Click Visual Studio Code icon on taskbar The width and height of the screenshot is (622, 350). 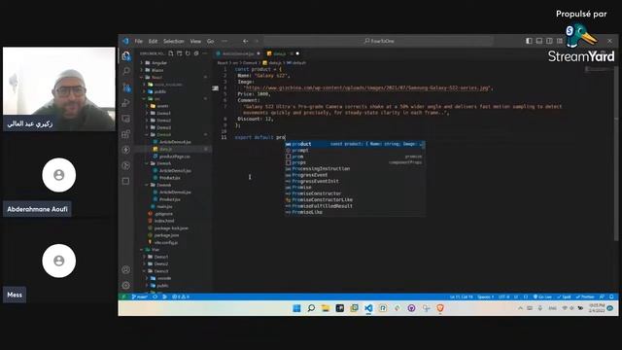point(368,308)
